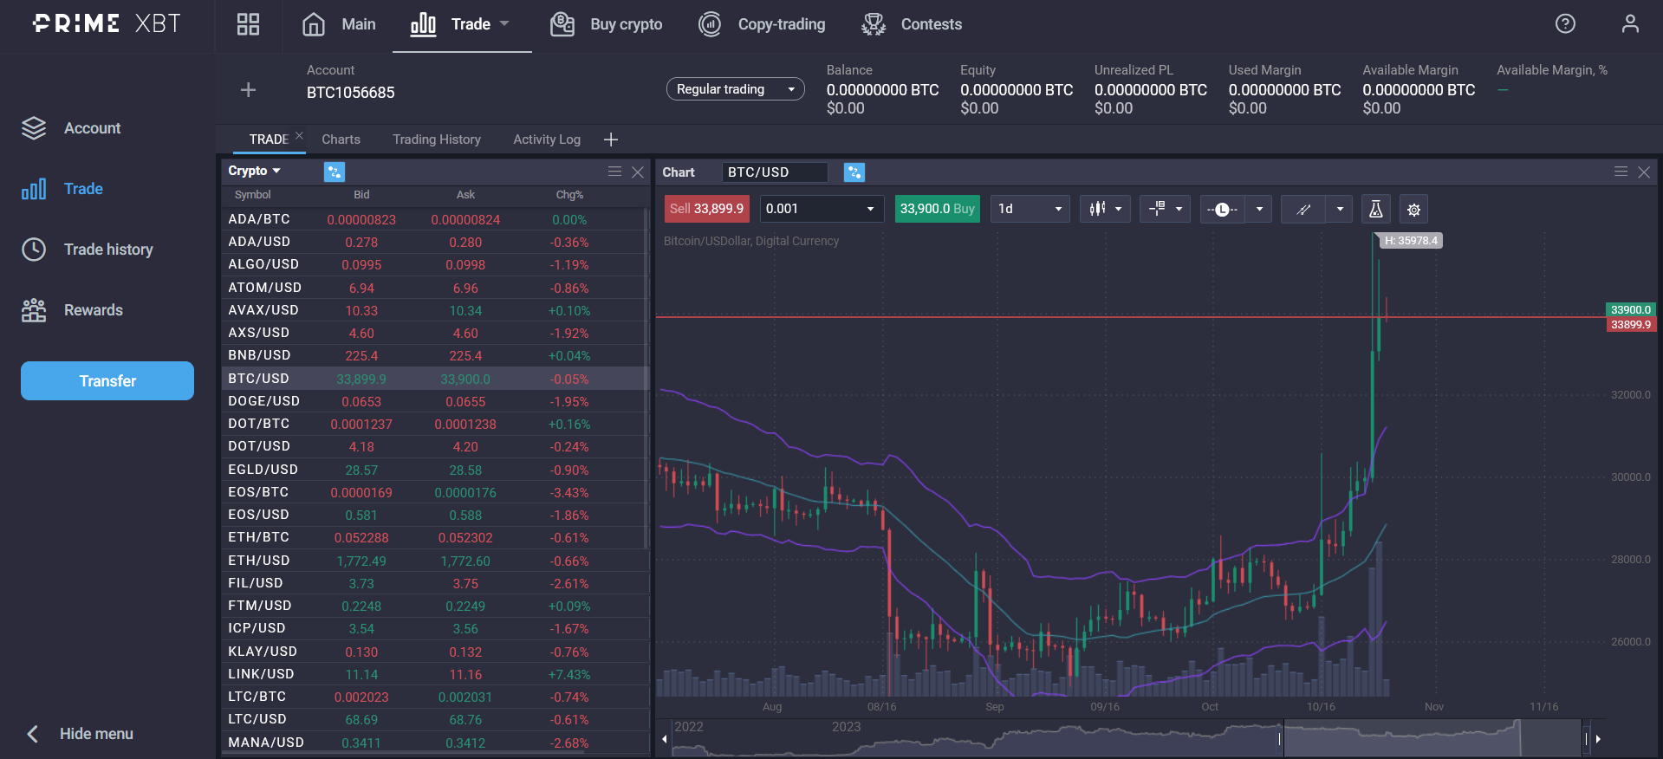Image resolution: width=1663 pixels, height=759 pixels.
Task: Add a new account with plus icon
Action: (248, 90)
